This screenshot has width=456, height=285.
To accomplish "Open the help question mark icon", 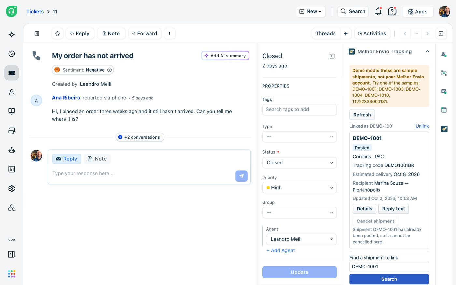I will (392, 11).
